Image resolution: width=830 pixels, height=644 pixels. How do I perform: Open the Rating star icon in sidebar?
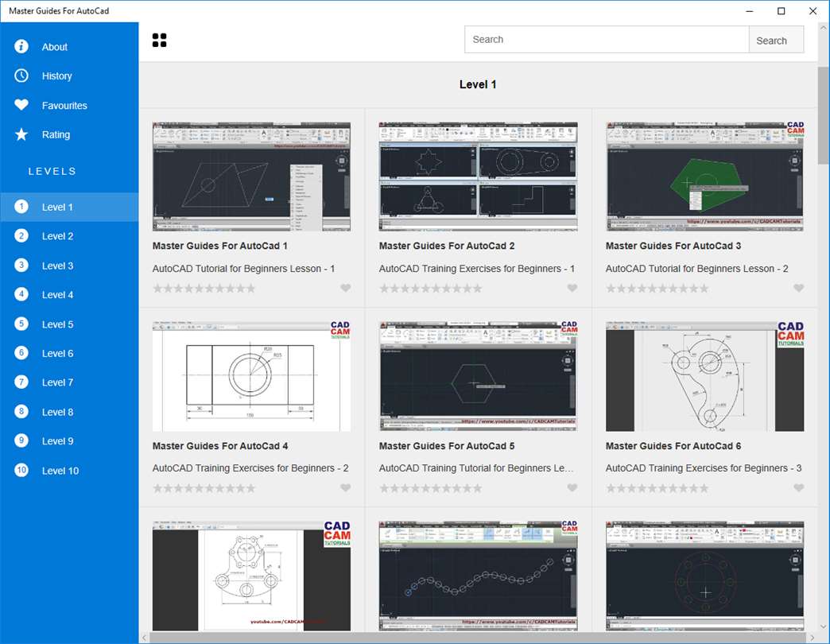point(21,134)
